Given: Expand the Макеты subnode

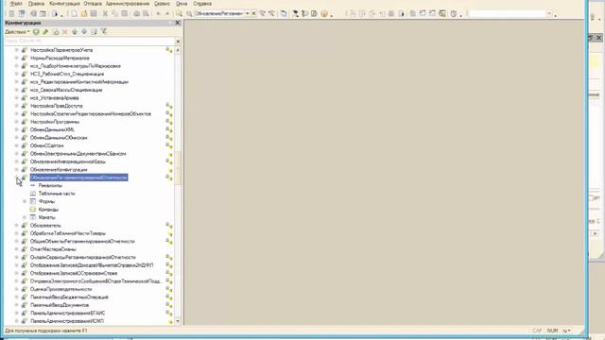Looking at the screenshot, I should tap(25, 217).
